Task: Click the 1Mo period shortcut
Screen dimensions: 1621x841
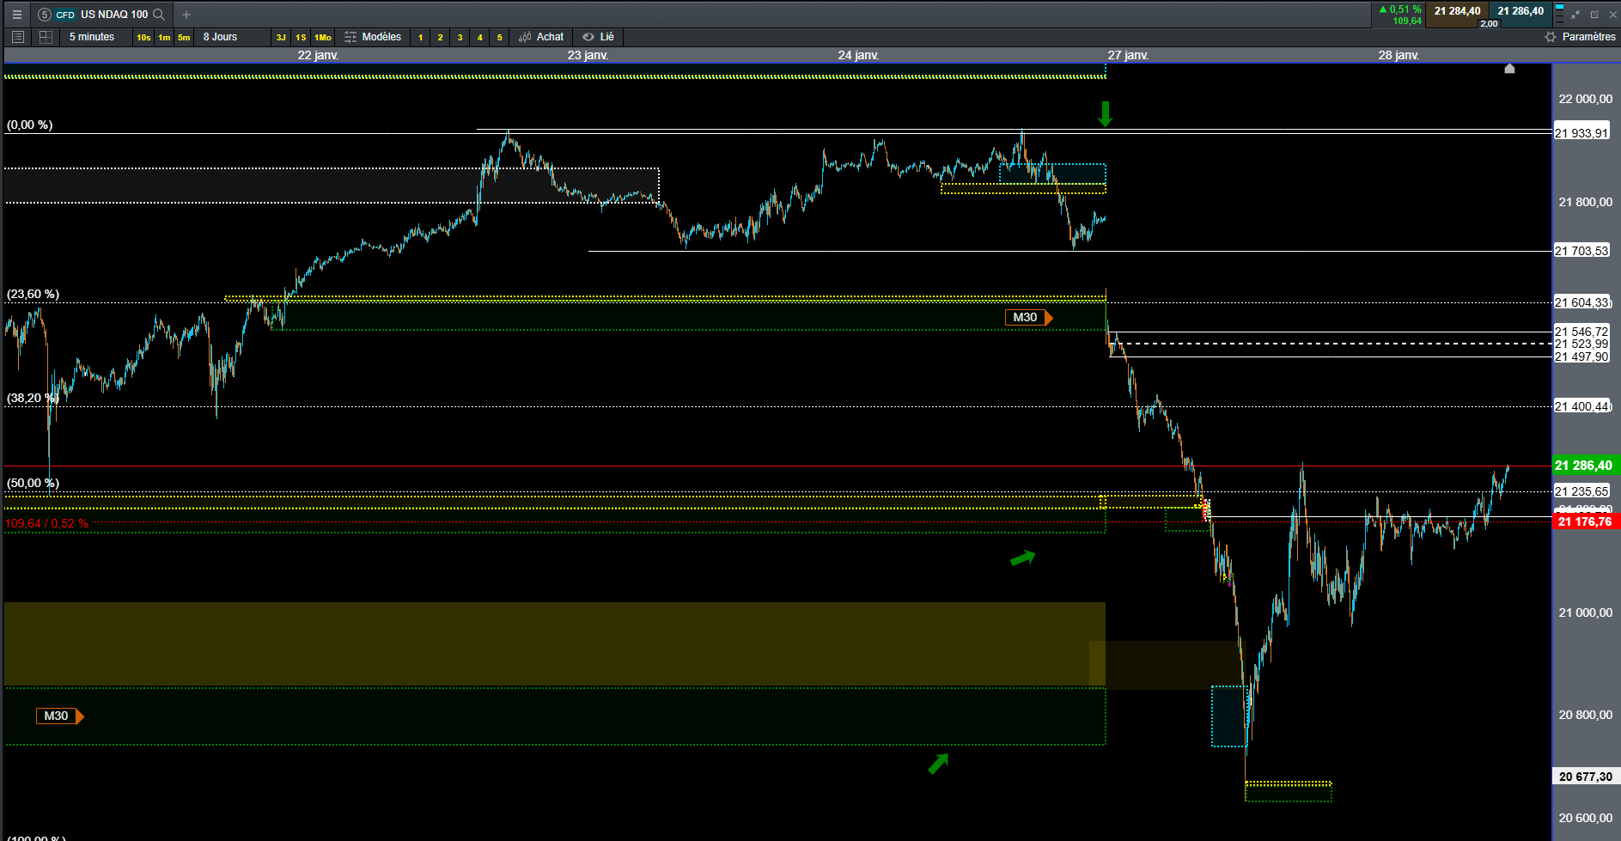Action: click(x=323, y=37)
